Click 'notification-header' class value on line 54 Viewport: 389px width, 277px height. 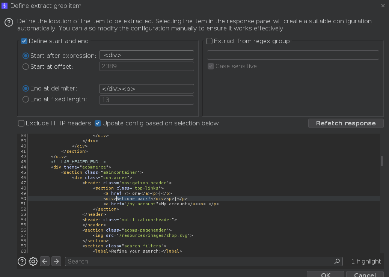146,220
